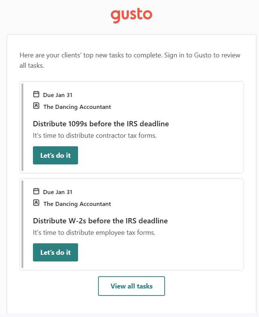Click The Dancing Accountant on the first card
Screen dimensions: 259x317
point(77,107)
